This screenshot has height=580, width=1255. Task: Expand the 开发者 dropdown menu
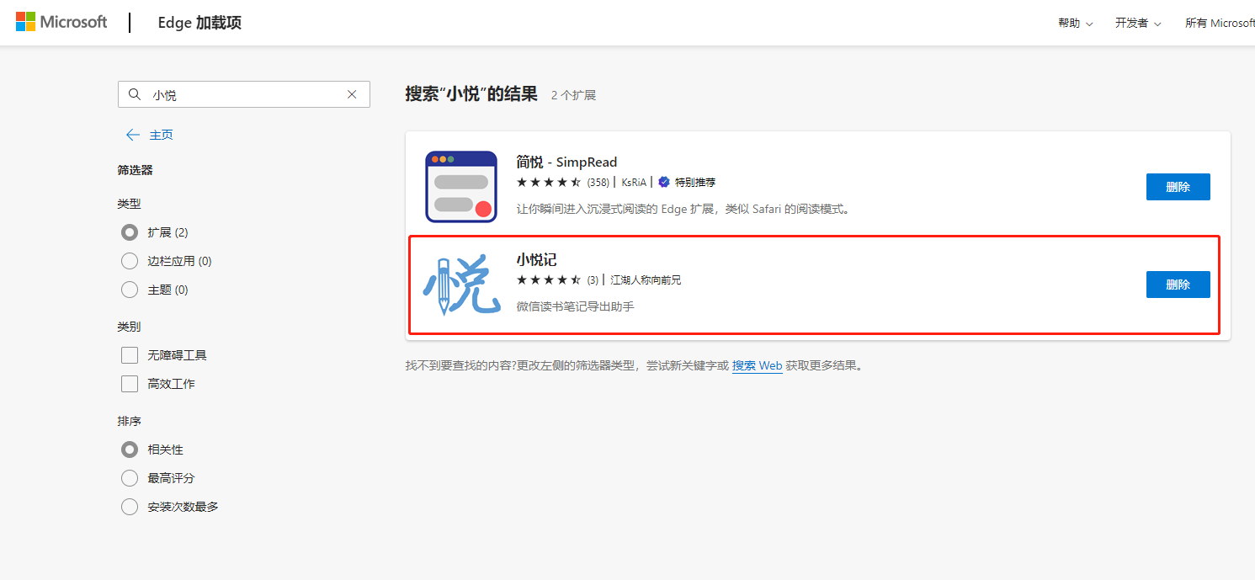click(x=1138, y=23)
